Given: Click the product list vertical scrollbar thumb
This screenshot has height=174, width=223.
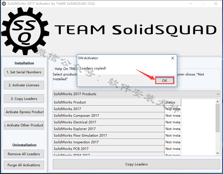Looking at the screenshot, I should 217,118.
